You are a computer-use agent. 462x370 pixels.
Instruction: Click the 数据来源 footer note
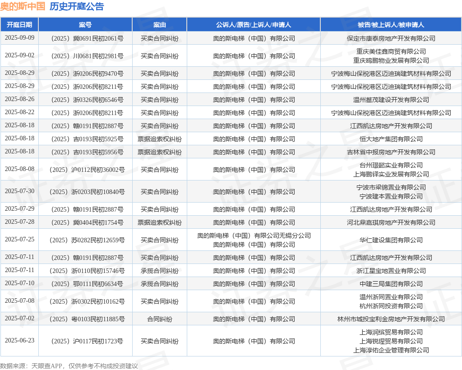pos(69,366)
